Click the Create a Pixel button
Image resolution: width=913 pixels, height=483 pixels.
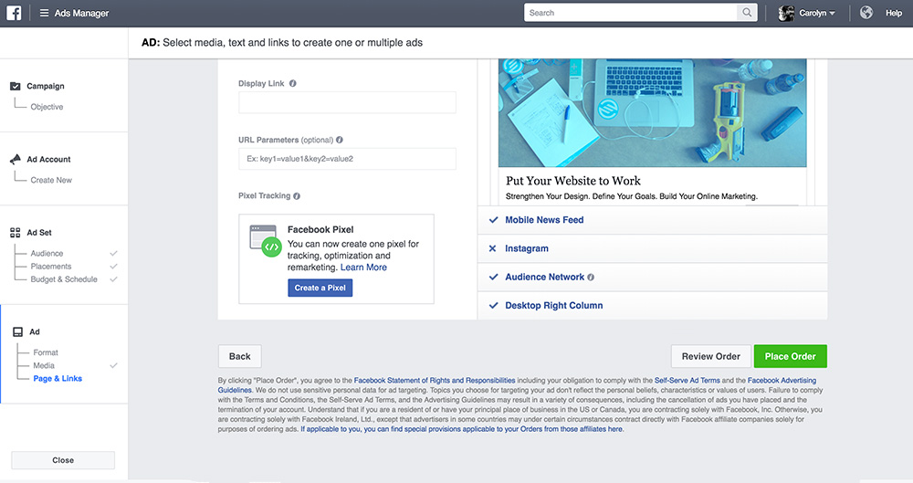(x=320, y=288)
